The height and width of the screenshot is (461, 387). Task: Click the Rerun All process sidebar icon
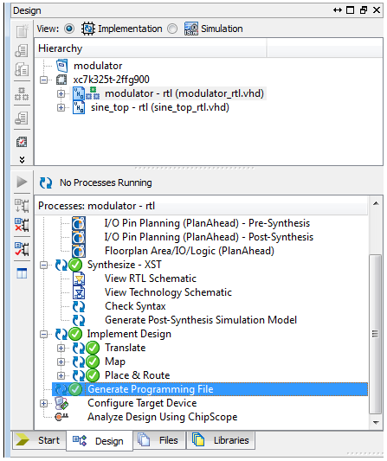[22, 206]
